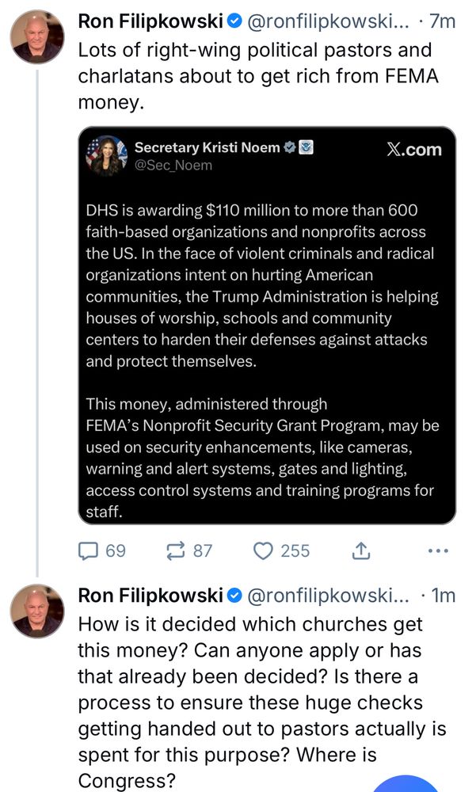The width and height of the screenshot is (476, 792).
Task: Tap the Secretary Kristi Noem display name
Action: (208, 147)
